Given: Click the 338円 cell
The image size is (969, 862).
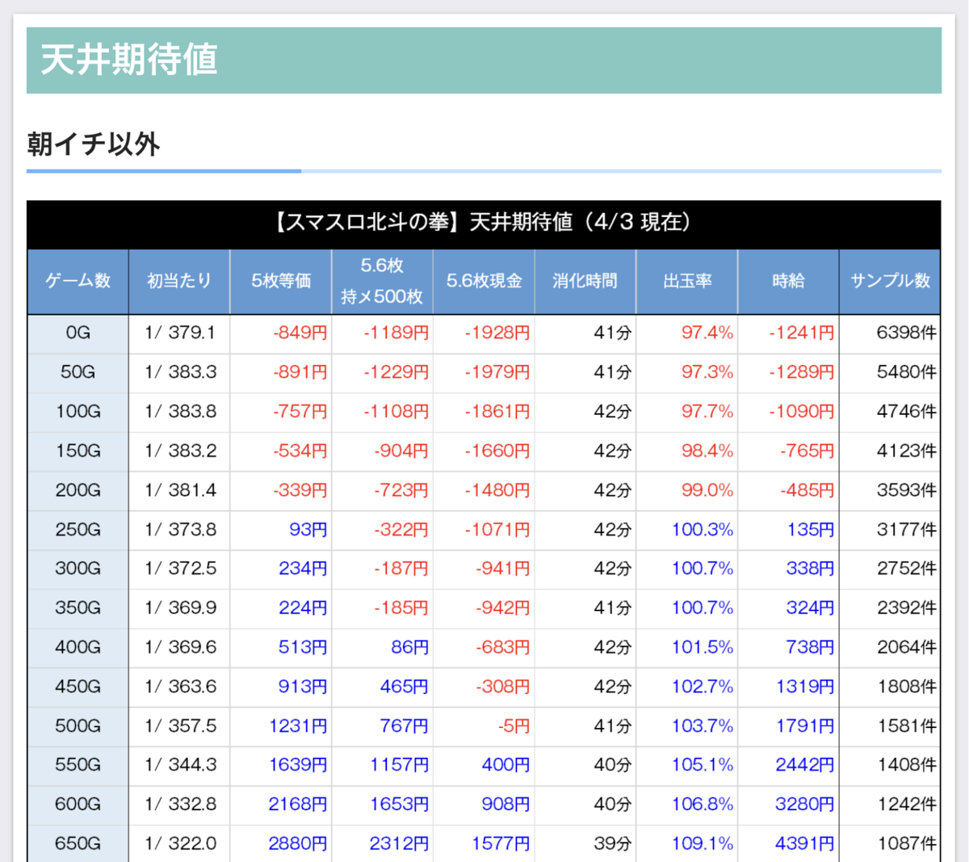Looking at the screenshot, I should (x=789, y=569).
